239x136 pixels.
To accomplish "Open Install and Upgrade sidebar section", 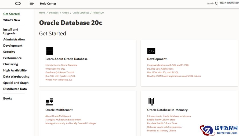I will (11, 31).
